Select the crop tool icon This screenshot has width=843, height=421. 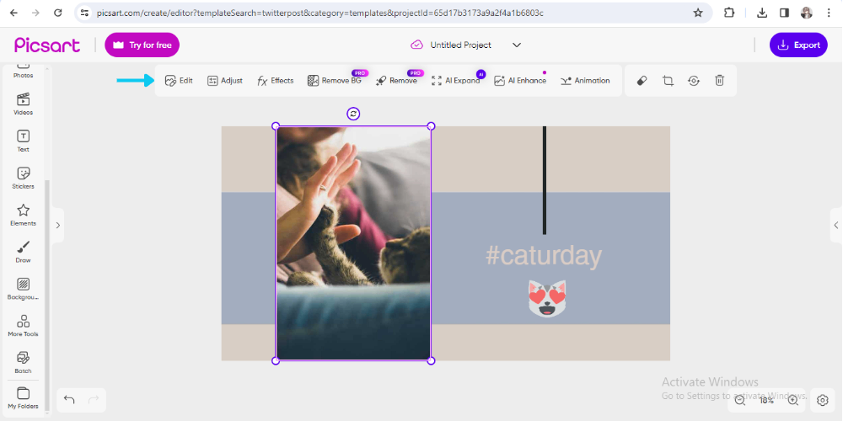(668, 81)
